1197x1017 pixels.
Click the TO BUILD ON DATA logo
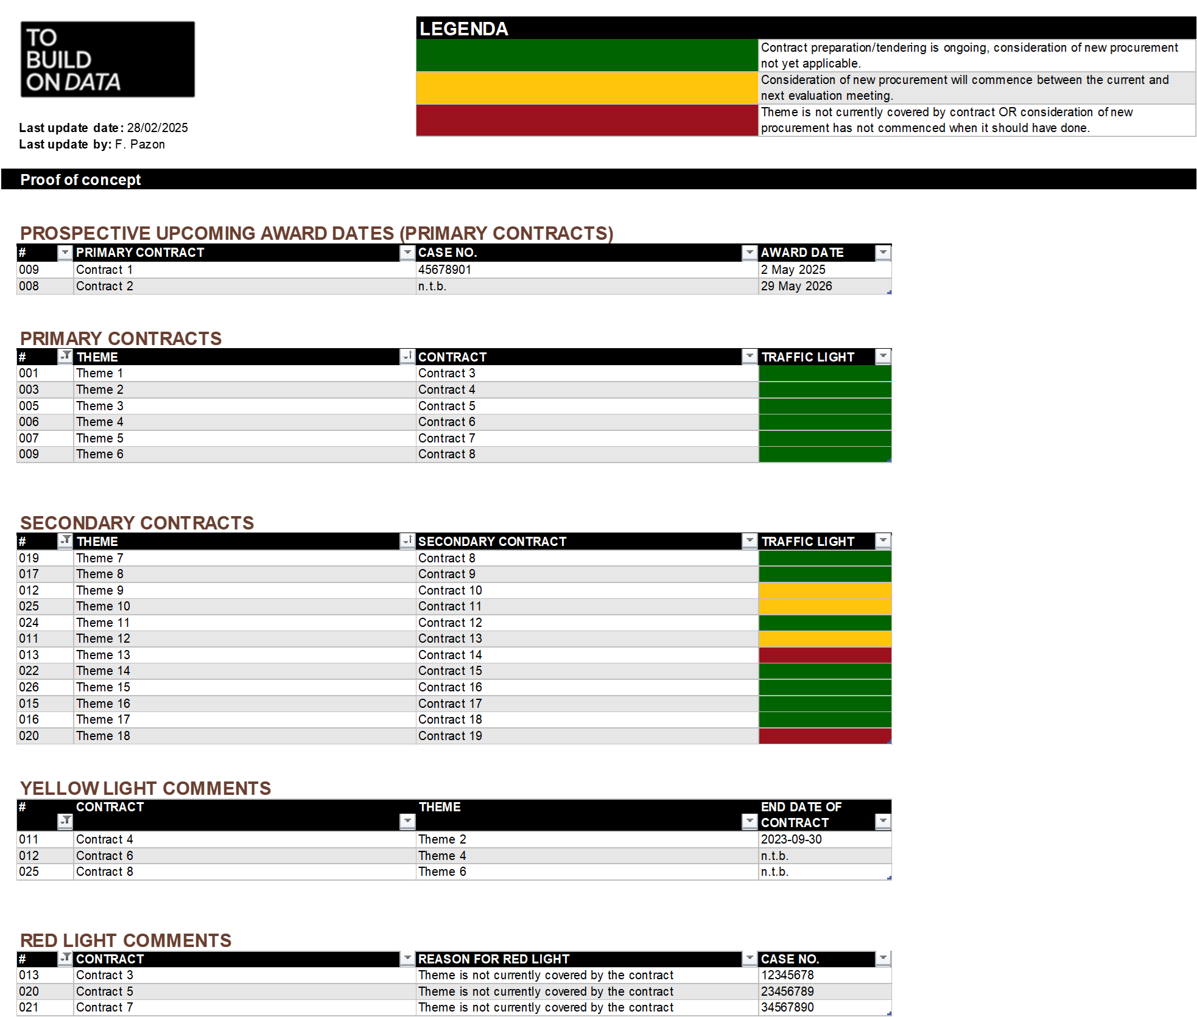coord(73,60)
